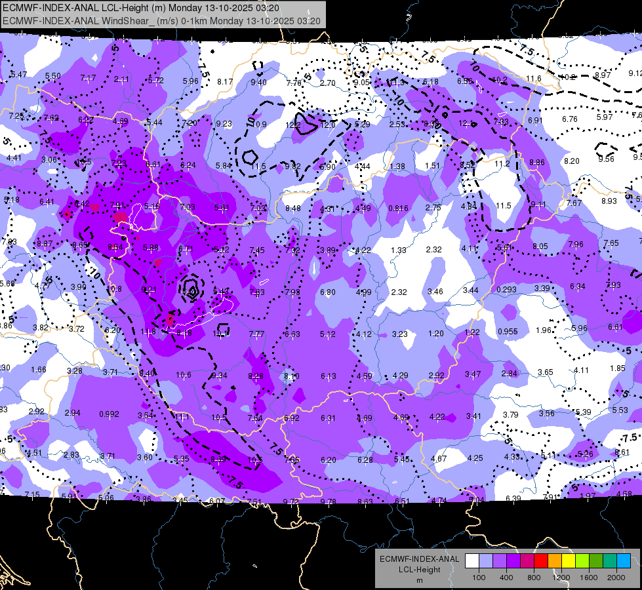Click the wind shear value 0.816
Viewport: 642px width, 590px height.
point(399,208)
